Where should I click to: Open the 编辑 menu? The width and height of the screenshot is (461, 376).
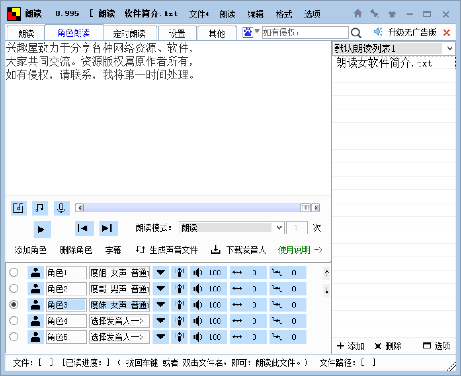(x=255, y=14)
